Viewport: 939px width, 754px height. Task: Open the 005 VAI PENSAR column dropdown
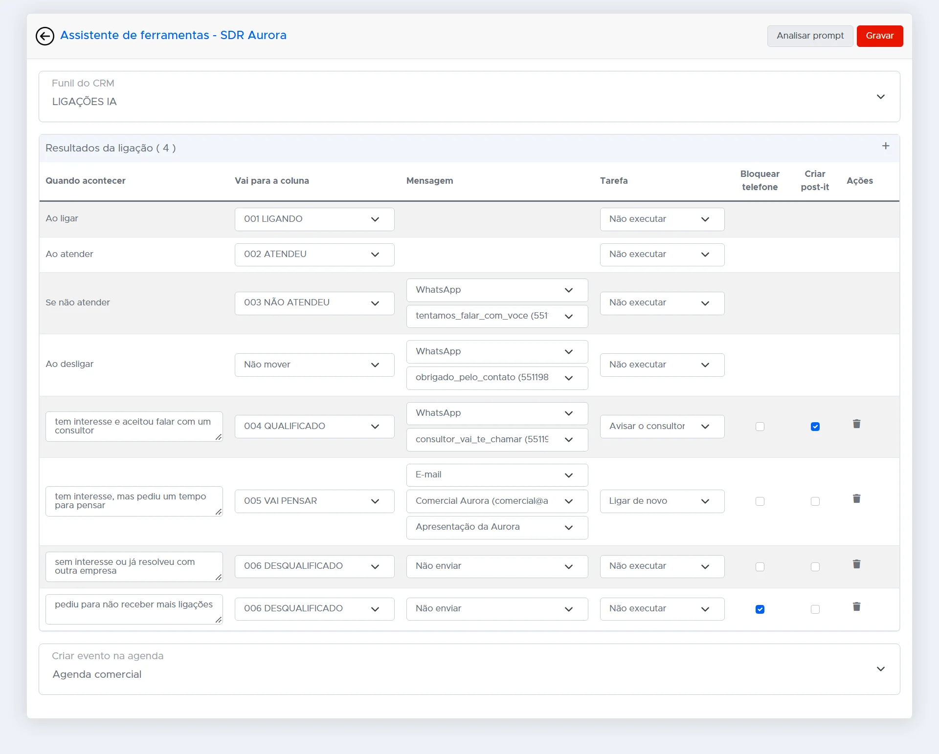click(x=314, y=501)
